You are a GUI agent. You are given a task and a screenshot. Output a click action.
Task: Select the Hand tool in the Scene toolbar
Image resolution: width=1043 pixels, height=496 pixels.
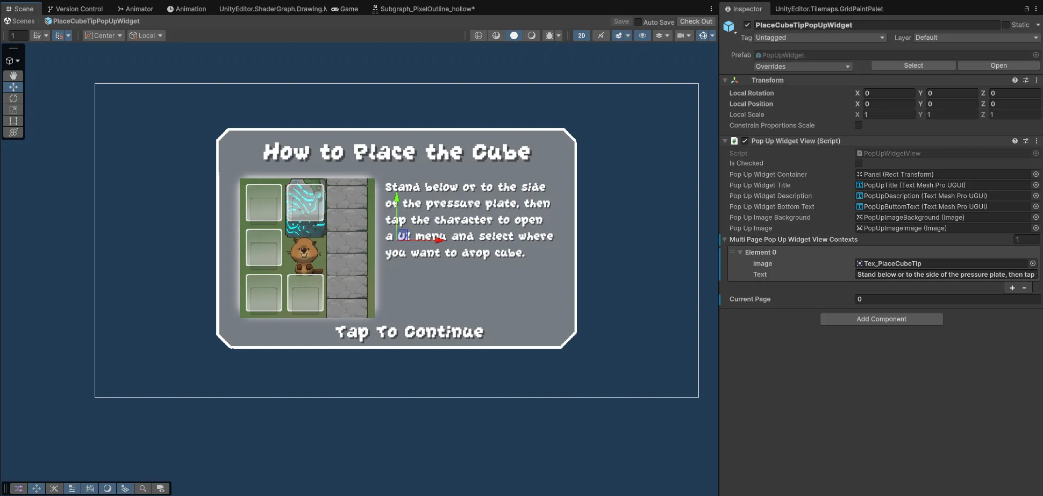click(x=13, y=75)
